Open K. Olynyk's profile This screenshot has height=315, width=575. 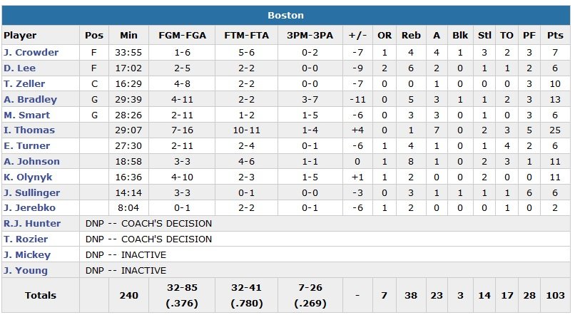(x=29, y=177)
